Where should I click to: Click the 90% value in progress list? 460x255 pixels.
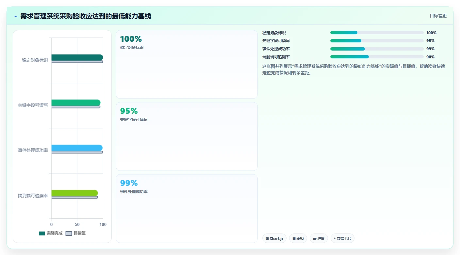(430, 57)
